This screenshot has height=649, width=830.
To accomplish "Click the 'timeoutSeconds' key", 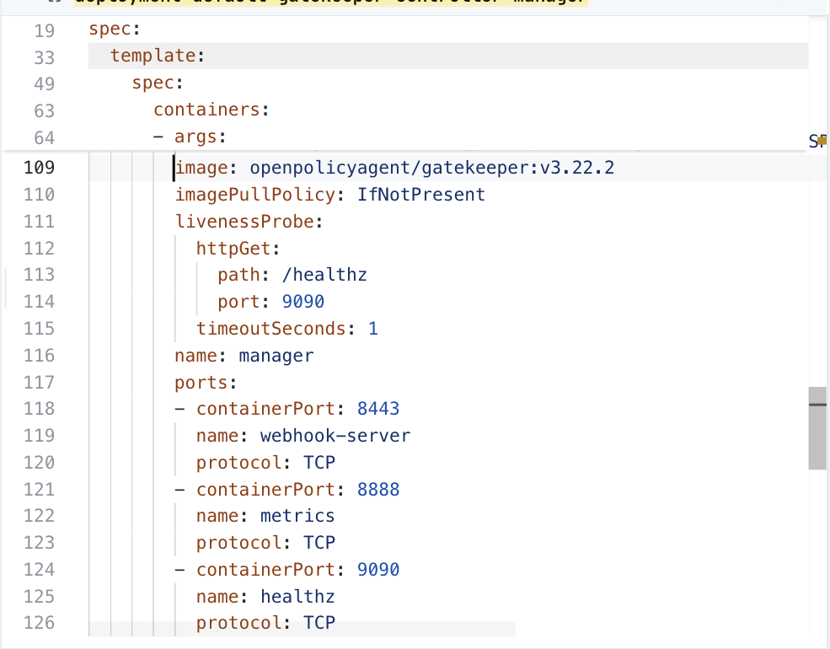I will [x=271, y=329].
